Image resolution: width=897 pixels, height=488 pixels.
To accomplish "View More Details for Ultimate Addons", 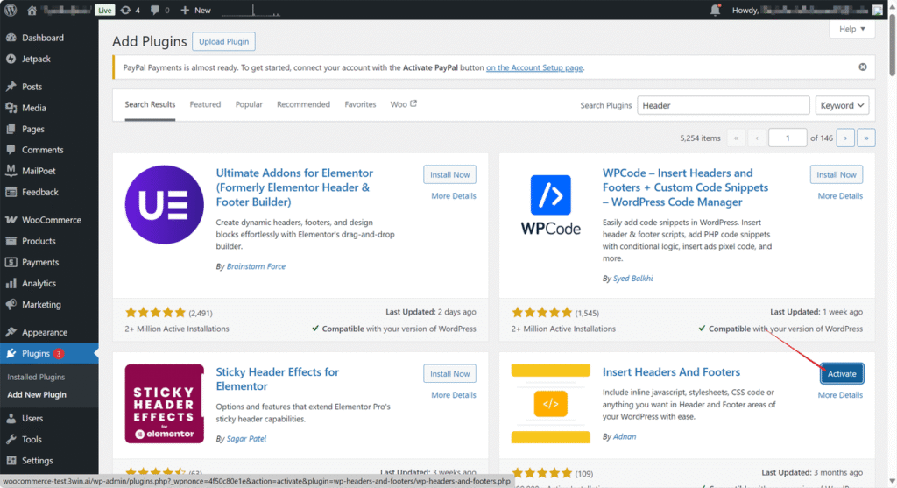I will [x=454, y=196].
